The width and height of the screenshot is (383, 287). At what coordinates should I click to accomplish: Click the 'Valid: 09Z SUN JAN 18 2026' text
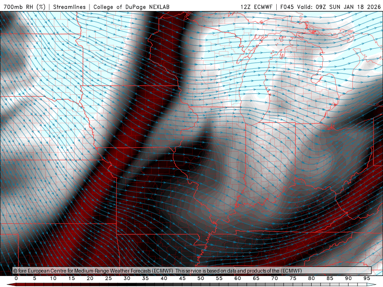(x=339, y=7)
